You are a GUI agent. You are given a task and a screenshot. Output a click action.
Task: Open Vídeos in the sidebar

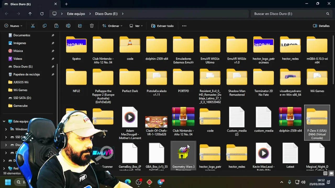pos(18,59)
